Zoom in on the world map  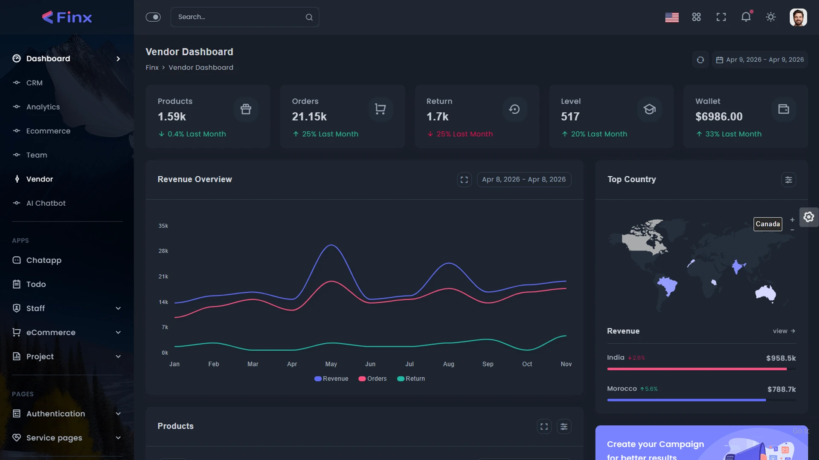point(792,220)
